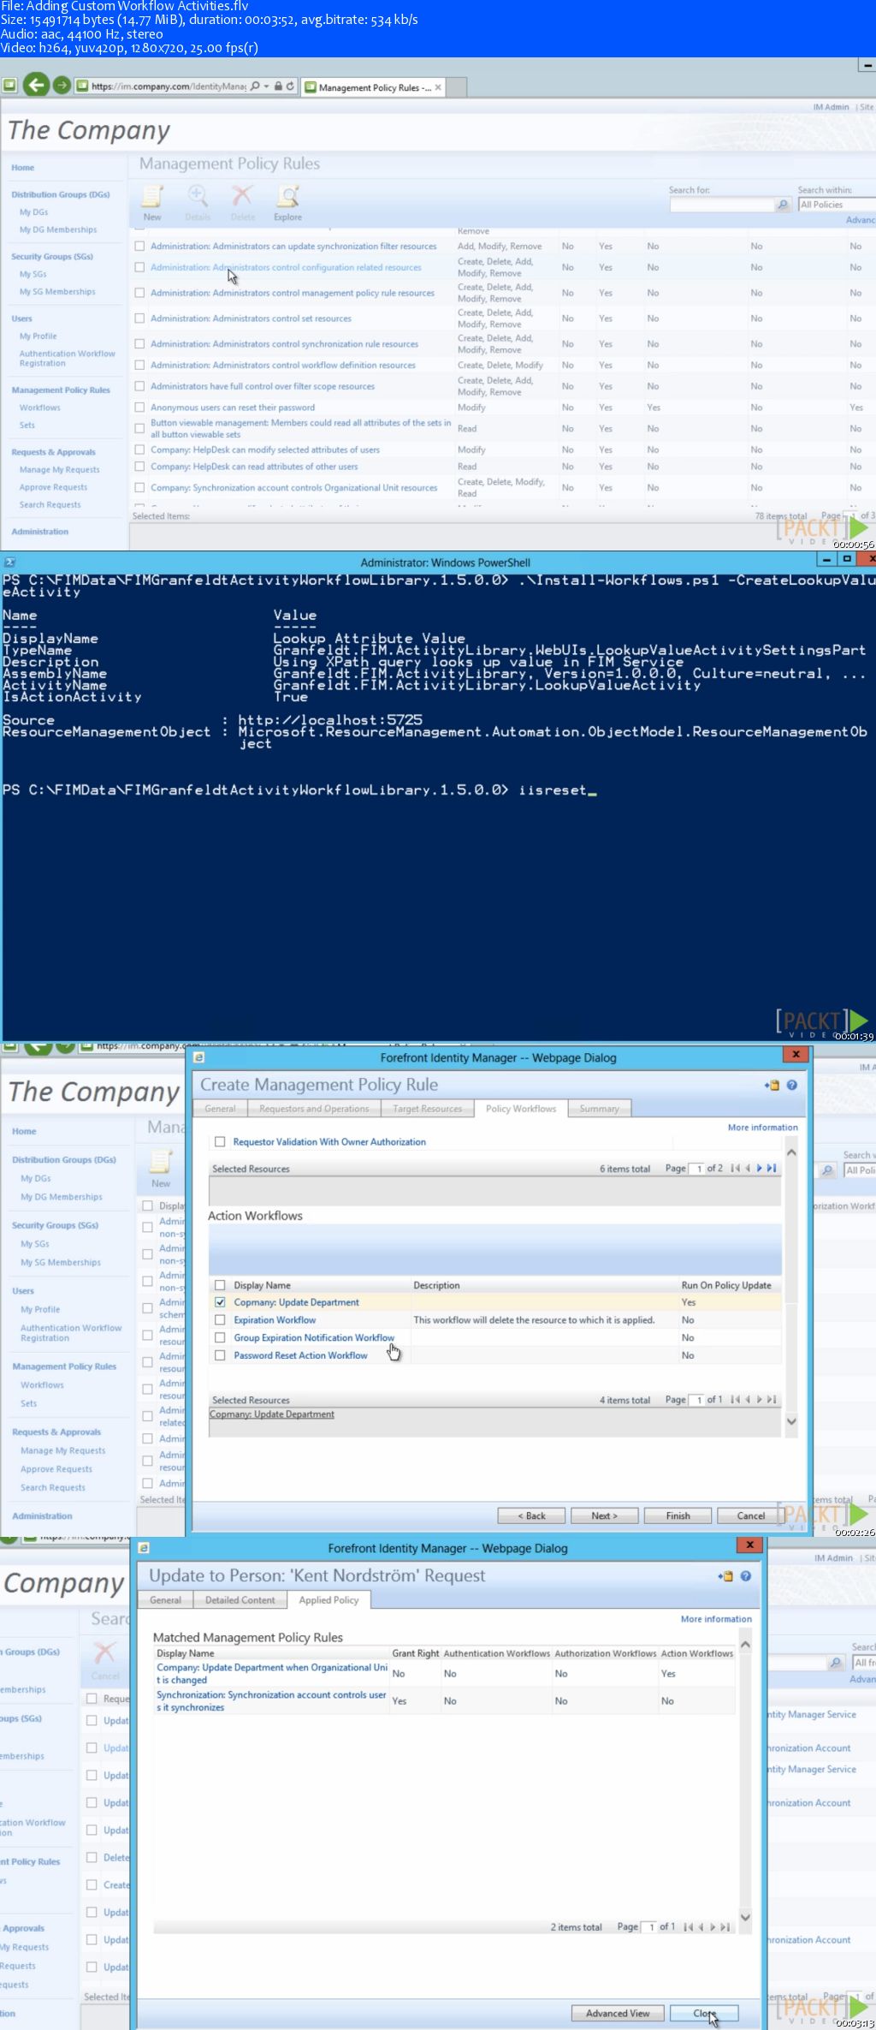Viewport: 876px width, 2030px height.
Task: Tick the checkbox for Company: HelpDesk can modify selected attributes
Action: (139, 449)
